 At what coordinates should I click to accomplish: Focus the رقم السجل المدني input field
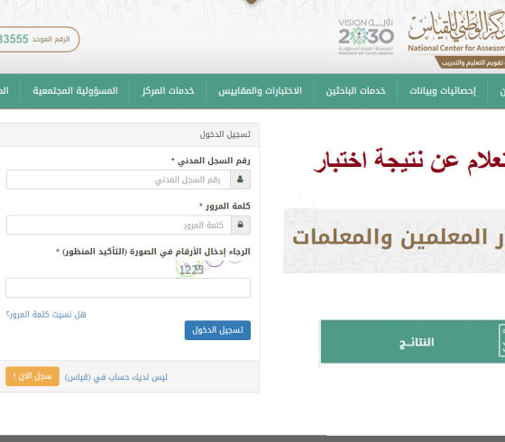(x=118, y=180)
